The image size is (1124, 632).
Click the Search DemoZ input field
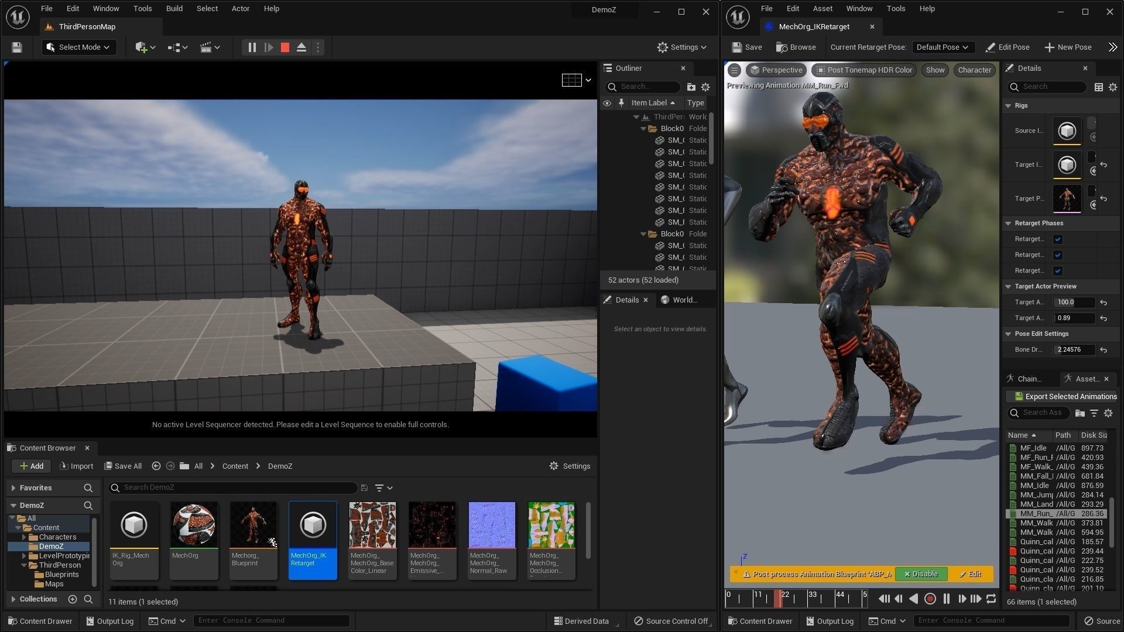[233, 488]
